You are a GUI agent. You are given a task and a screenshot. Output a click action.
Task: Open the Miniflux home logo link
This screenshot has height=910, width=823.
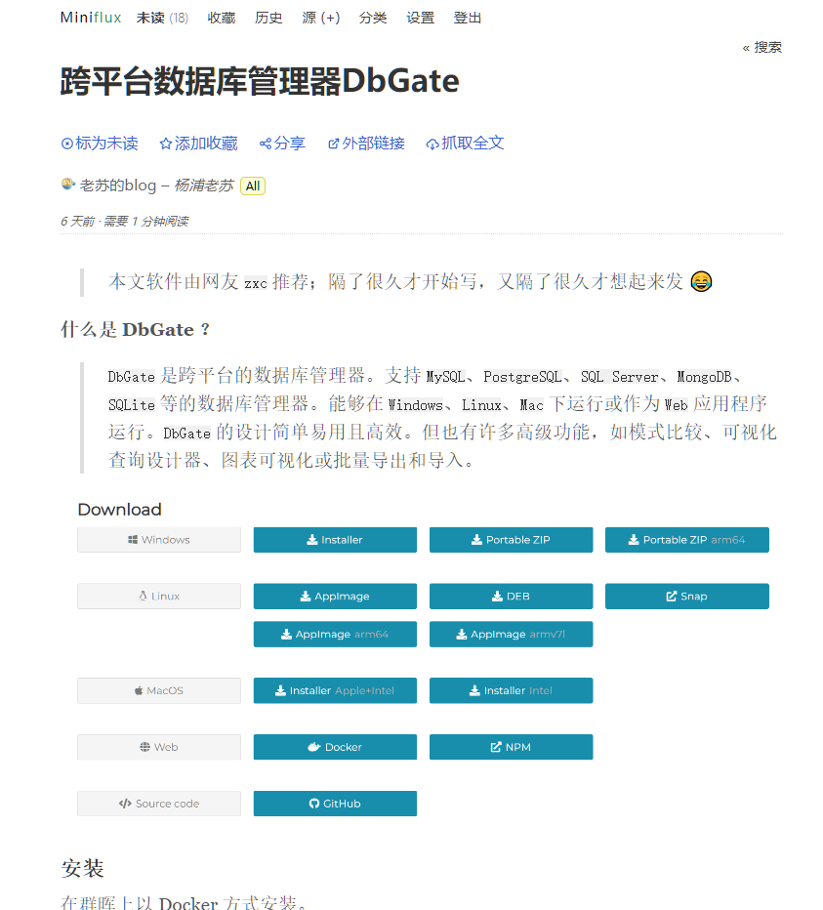point(91,18)
